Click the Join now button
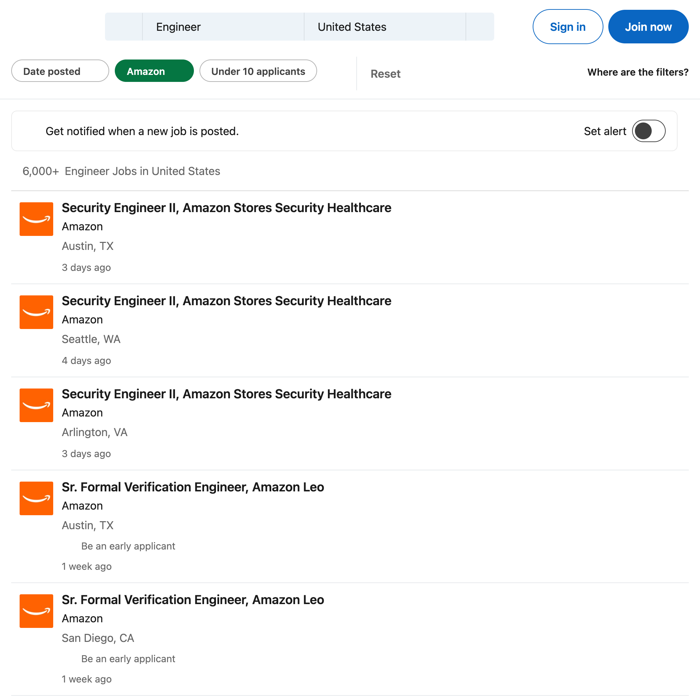 tap(648, 27)
